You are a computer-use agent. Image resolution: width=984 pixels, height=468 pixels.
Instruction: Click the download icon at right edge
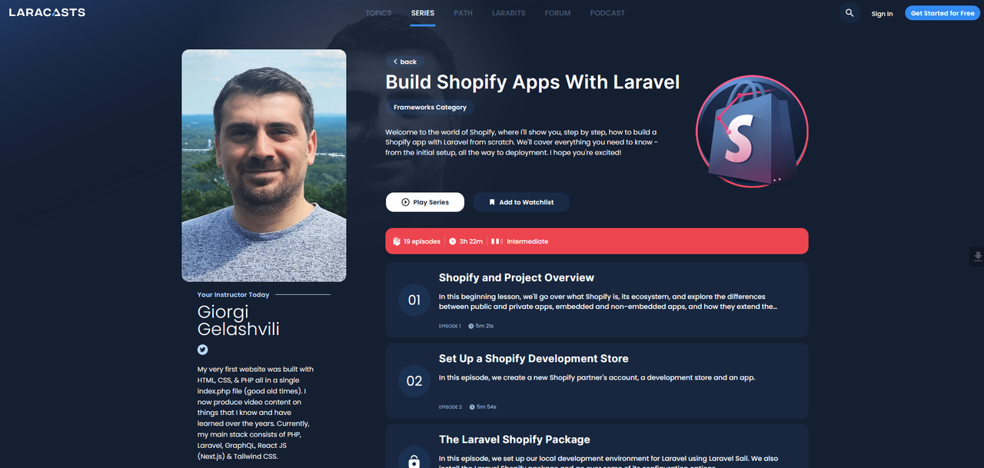(x=977, y=257)
